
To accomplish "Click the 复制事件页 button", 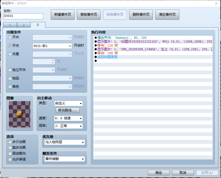I will pos(89,15).
